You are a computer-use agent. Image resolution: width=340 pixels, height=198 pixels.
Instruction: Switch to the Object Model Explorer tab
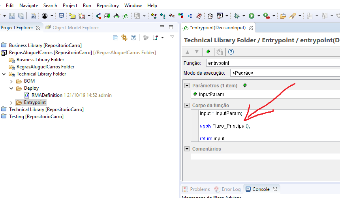(x=72, y=28)
